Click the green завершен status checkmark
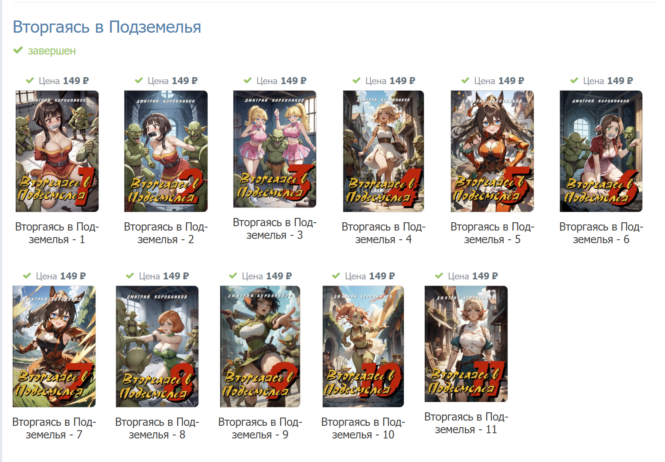This screenshot has height=462, width=665. tap(18, 51)
